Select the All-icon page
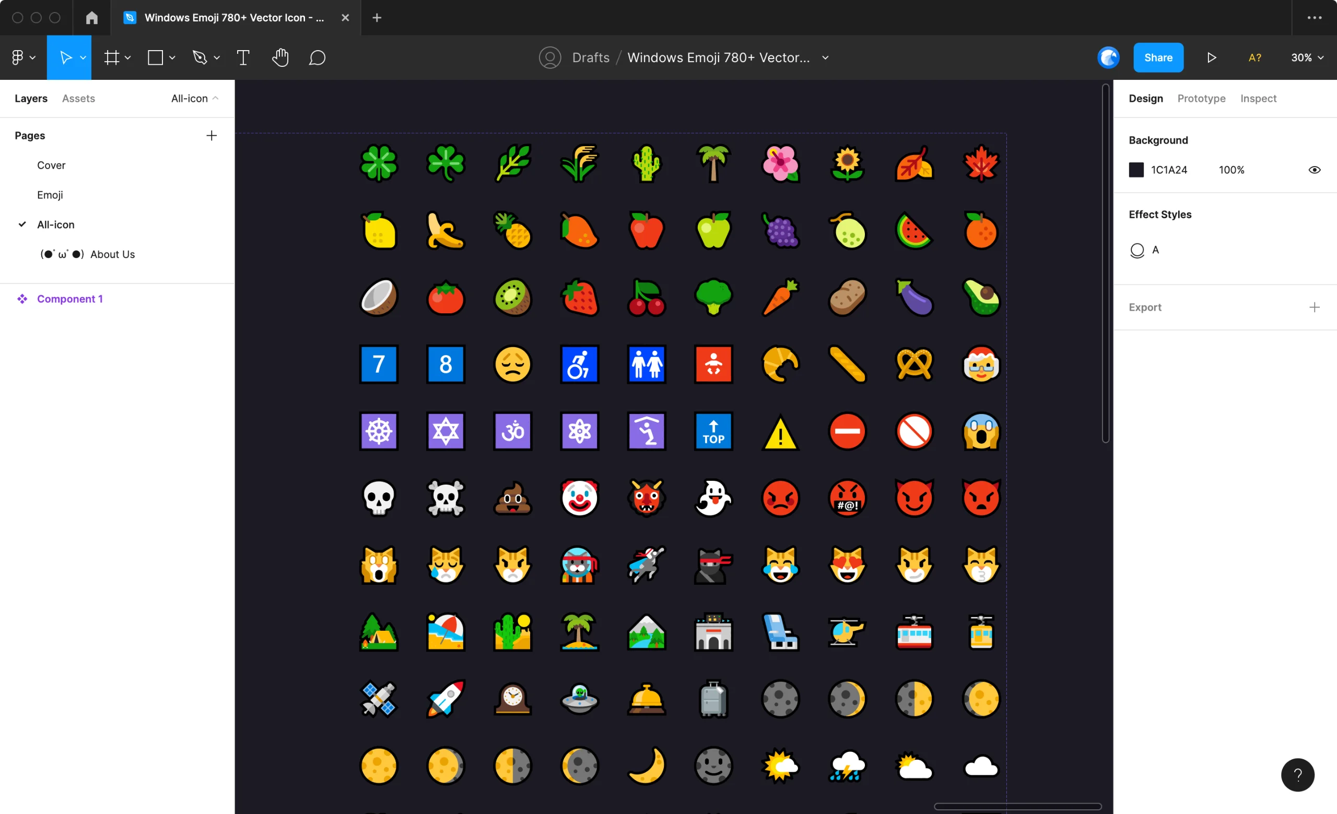Screen dimensions: 1337x814 tap(55, 225)
